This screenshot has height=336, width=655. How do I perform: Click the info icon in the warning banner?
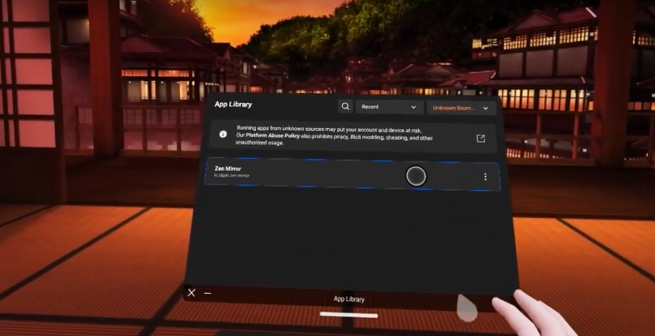[x=223, y=134]
